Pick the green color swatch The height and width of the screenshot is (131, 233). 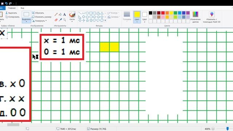click(175, 13)
